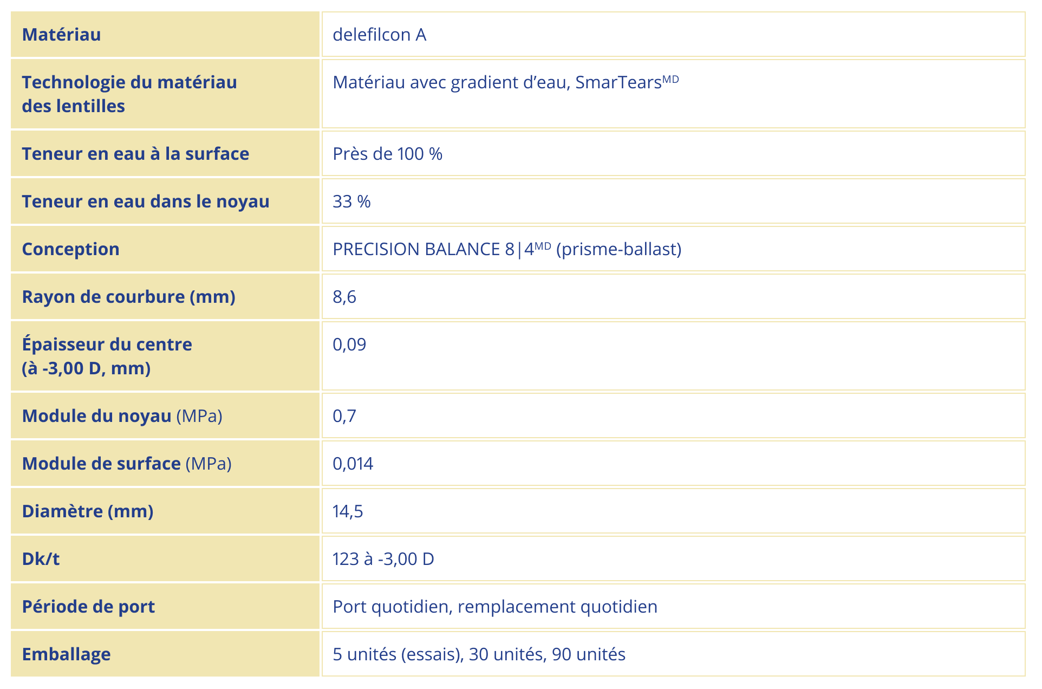Click the 'Matériau' label cell
Image resolution: width=1042 pixels, height=689 pixels.
pyautogui.click(x=165, y=34)
